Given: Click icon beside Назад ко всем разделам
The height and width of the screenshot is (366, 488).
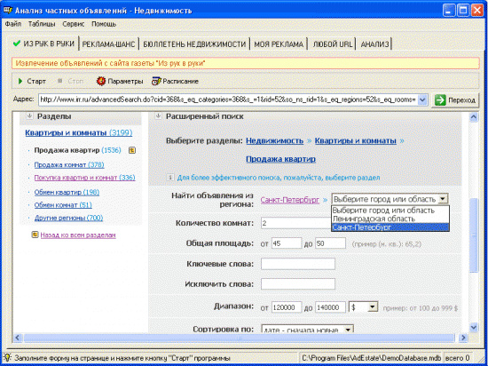Looking at the screenshot, I should point(35,235).
